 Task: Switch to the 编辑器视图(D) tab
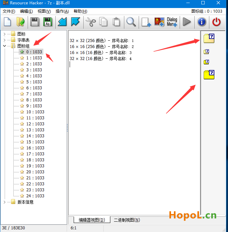(x=92, y=220)
